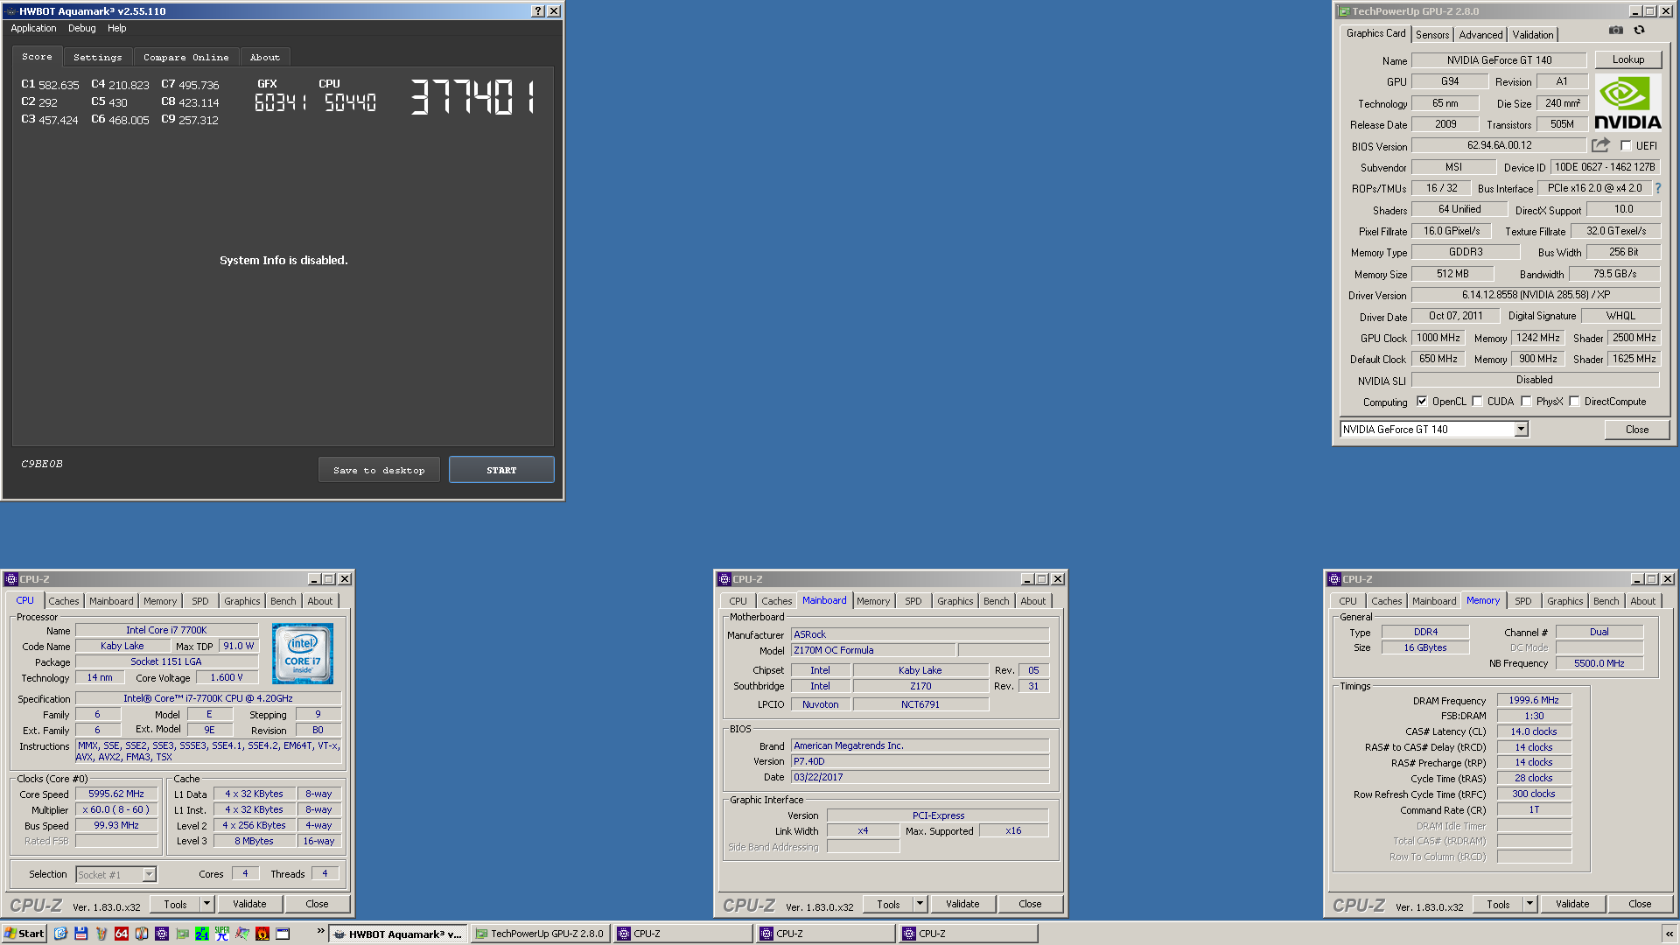Click the Aquamark total score display
The image size is (1680, 945).
(473, 97)
